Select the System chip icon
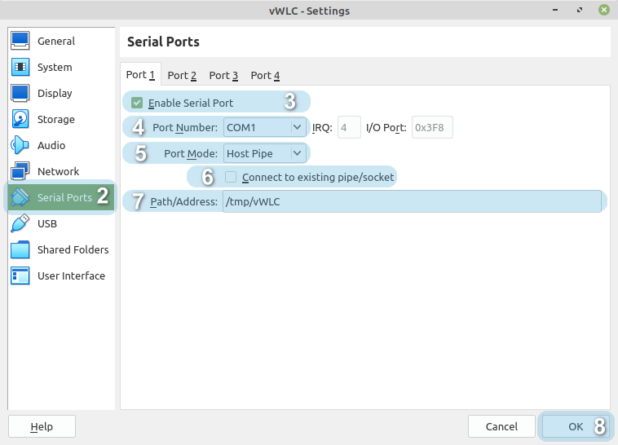Viewport: 618px width, 445px height. click(x=20, y=67)
